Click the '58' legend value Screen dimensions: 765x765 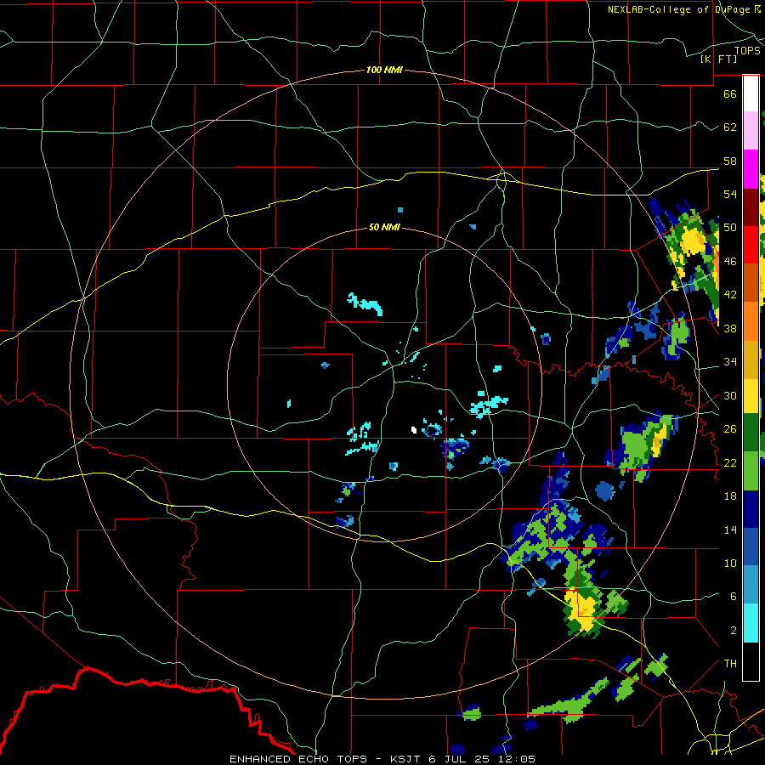[x=730, y=161]
